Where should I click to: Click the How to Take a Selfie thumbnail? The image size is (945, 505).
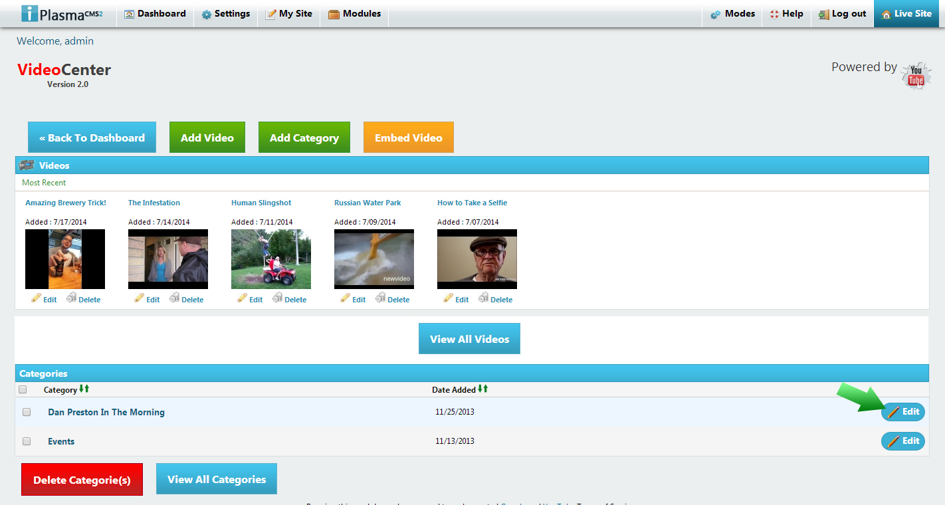477,259
